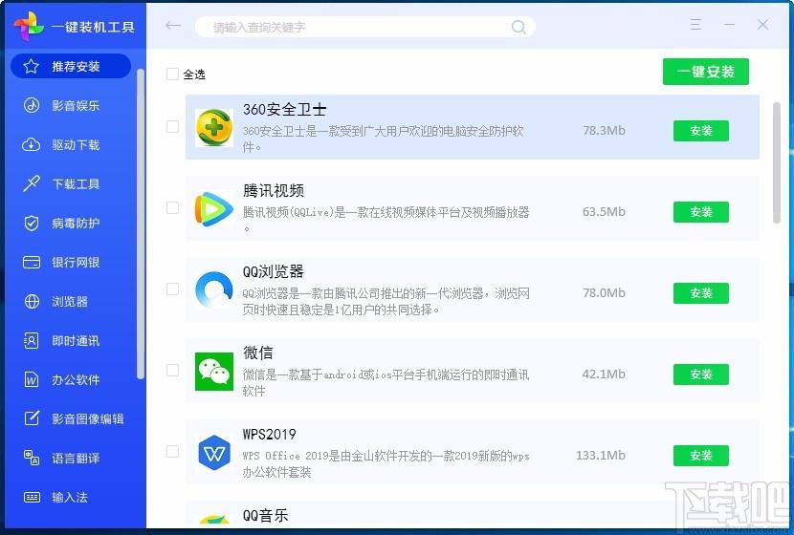Viewport: 794px width, 535px height.
Task: Click the cloud download icon for 驱动下载
Action: pyautogui.click(x=32, y=144)
